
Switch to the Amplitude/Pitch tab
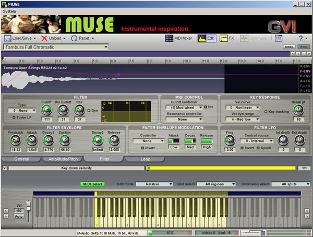63,159
